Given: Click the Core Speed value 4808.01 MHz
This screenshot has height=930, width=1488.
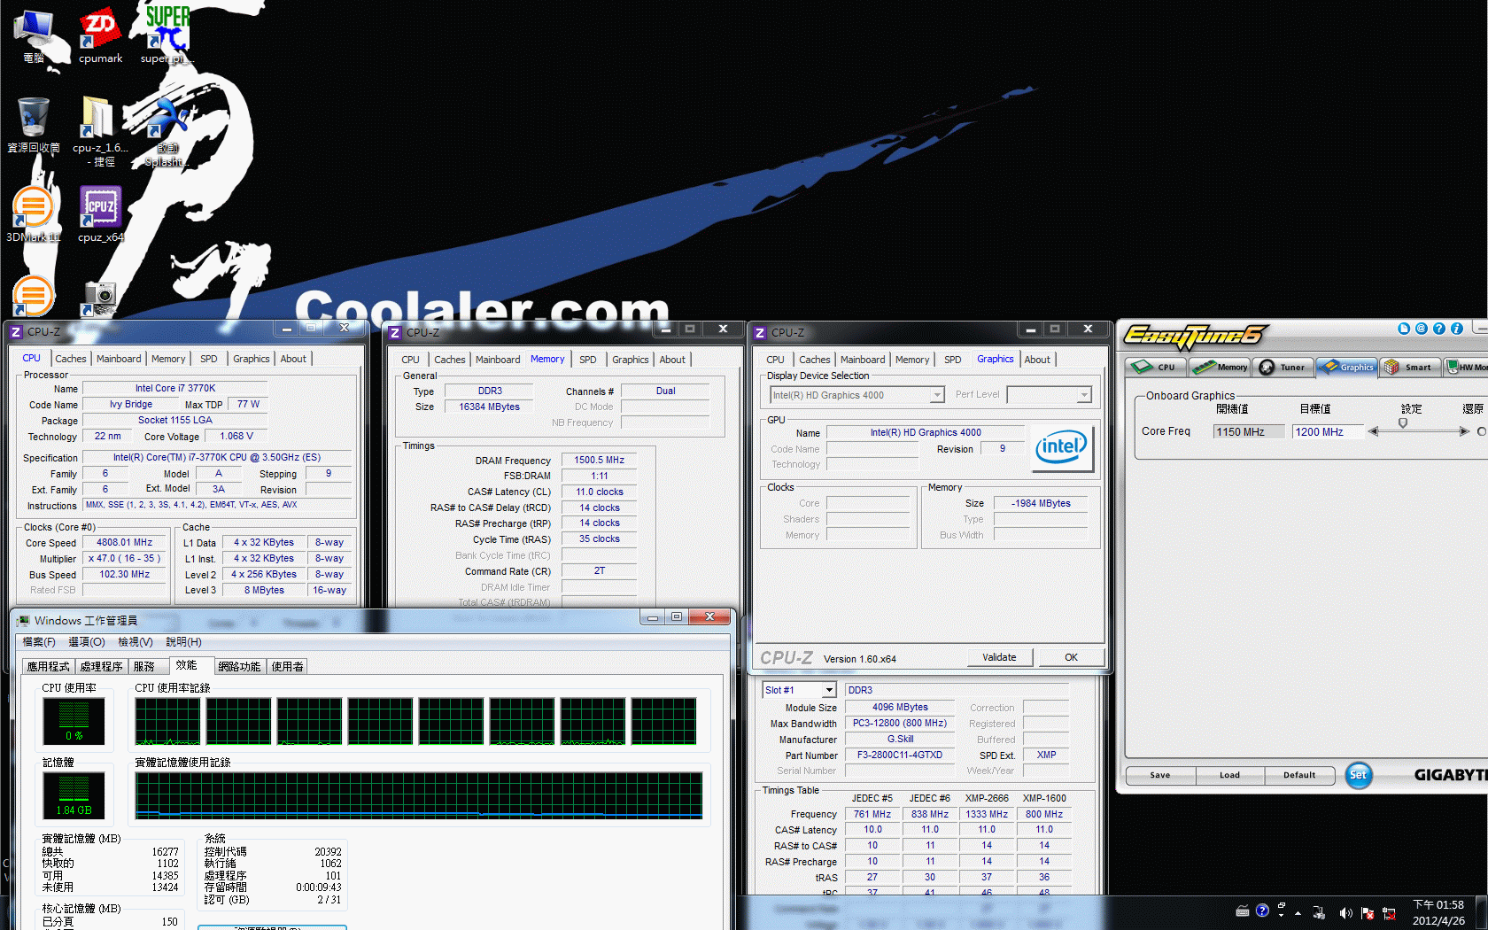Looking at the screenshot, I should (125, 543).
